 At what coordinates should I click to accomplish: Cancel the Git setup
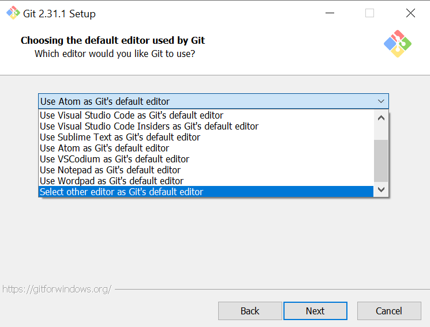[389, 311]
